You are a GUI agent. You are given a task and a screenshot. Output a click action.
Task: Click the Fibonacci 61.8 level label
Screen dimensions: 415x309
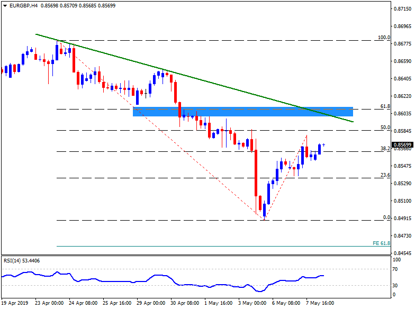385,106
